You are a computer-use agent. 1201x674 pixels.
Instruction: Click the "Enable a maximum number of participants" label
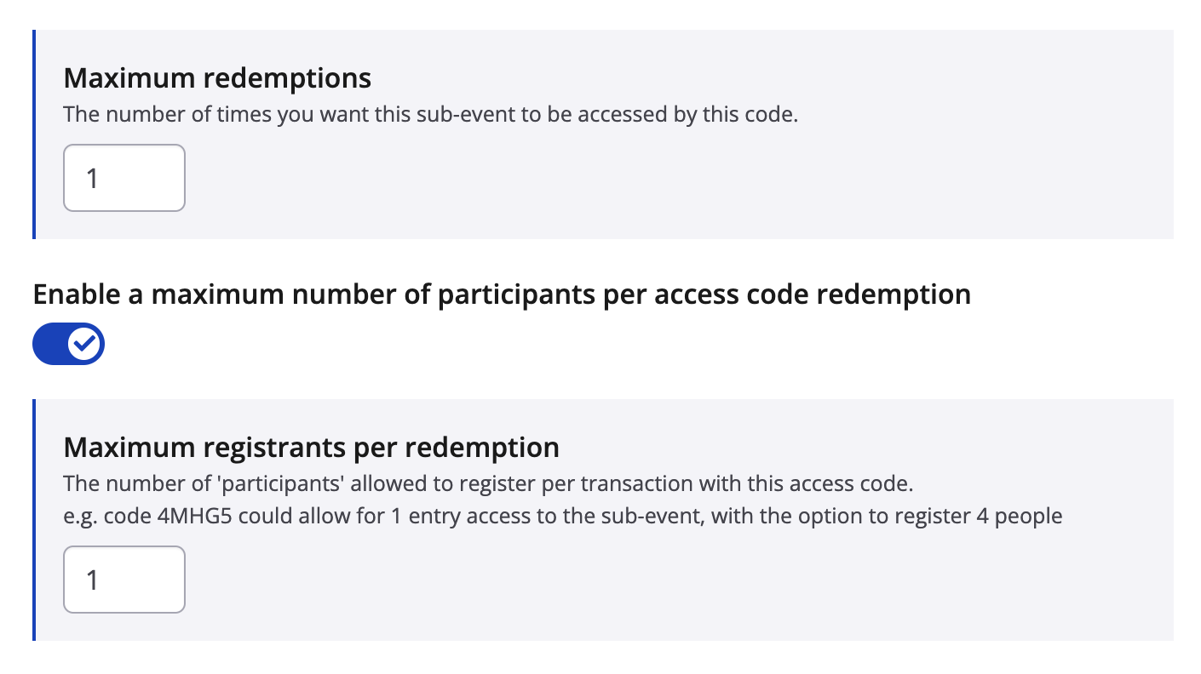pos(501,294)
